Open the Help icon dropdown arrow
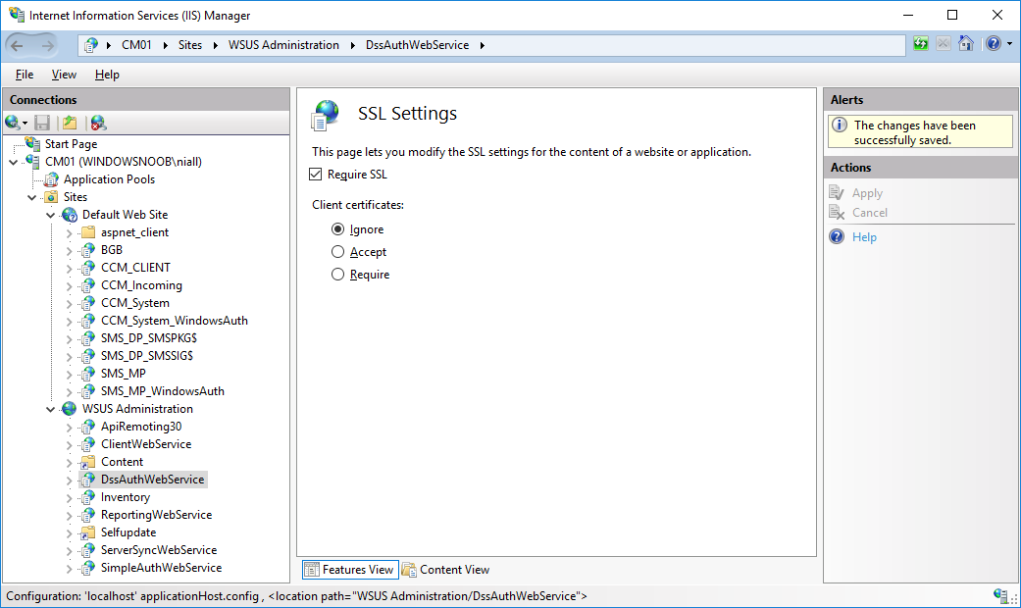This screenshot has width=1021, height=608. click(x=1009, y=43)
